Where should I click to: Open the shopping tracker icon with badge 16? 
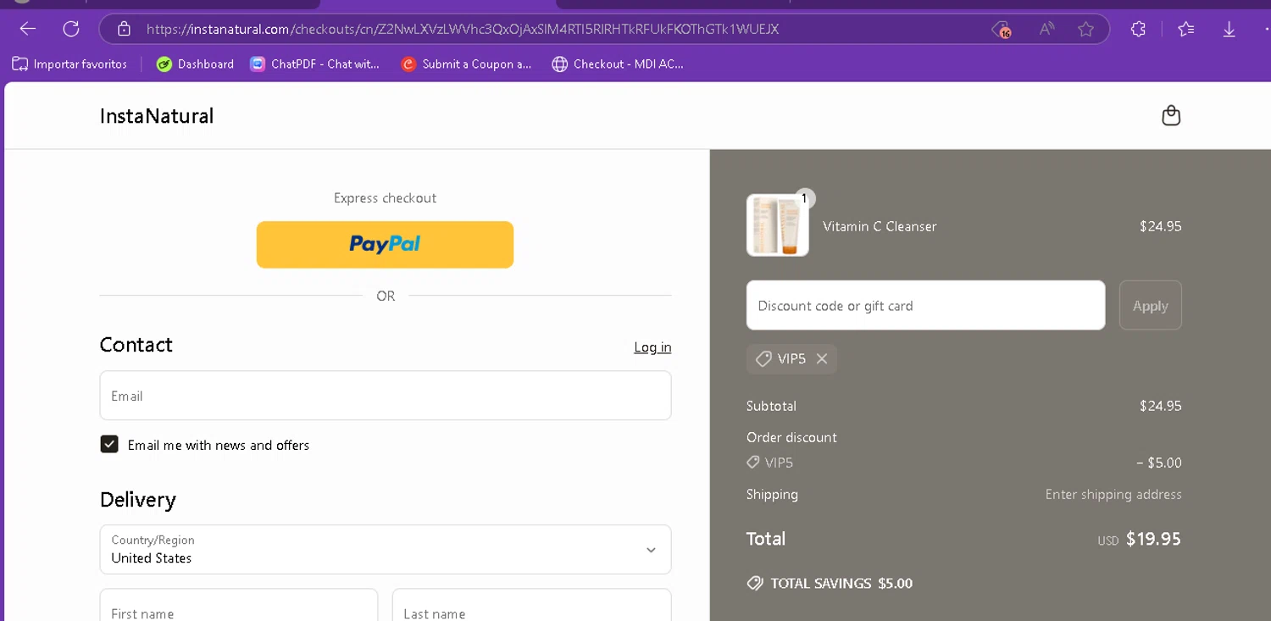[1002, 30]
